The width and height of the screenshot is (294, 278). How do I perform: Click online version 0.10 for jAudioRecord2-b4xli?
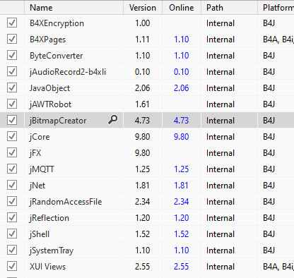coord(182,72)
